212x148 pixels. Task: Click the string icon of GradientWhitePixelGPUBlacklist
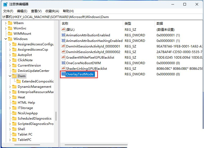point(63,57)
